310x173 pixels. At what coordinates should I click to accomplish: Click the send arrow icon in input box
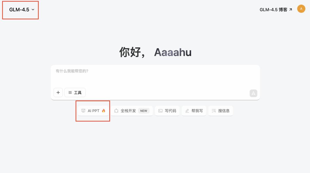(253, 93)
